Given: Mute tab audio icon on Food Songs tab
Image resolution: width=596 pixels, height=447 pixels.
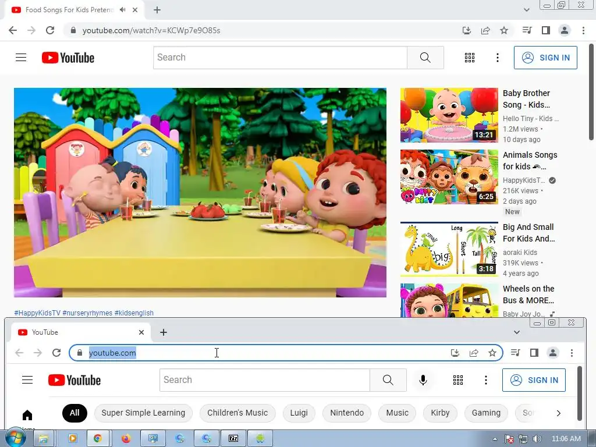Looking at the screenshot, I should pyautogui.click(x=122, y=10).
